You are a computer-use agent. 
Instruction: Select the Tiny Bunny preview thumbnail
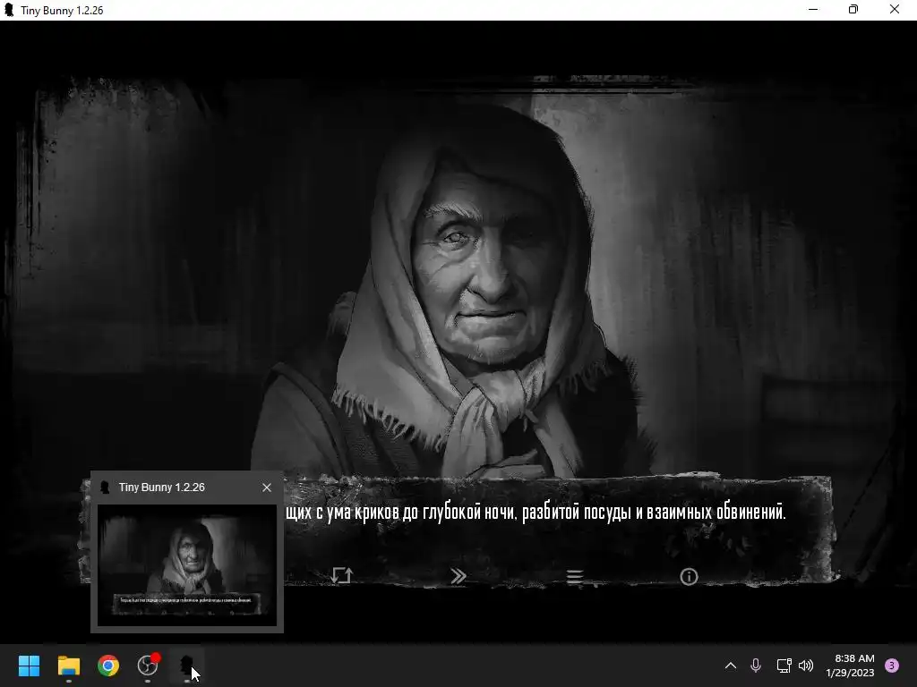point(186,565)
